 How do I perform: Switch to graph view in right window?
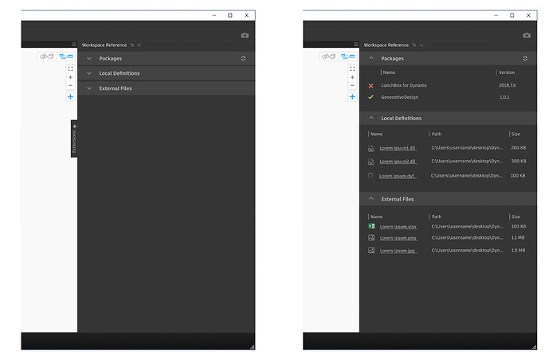coord(347,57)
